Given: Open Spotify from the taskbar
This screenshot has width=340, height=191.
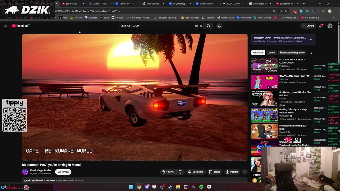Looking at the screenshot, I should pyautogui.click(x=201, y=187).
